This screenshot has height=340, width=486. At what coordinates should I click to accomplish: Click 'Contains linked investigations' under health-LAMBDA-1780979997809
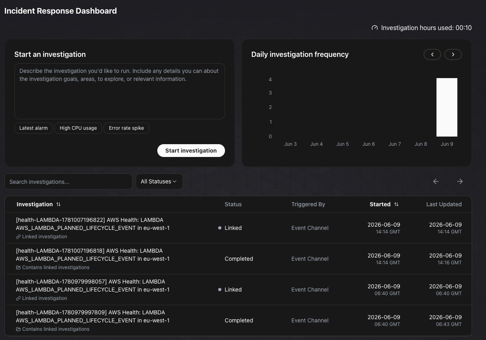tap(56, 329)
